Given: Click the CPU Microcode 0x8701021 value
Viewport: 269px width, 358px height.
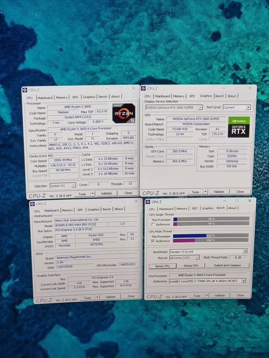Looking at the screenshot, I should point(128,264).
